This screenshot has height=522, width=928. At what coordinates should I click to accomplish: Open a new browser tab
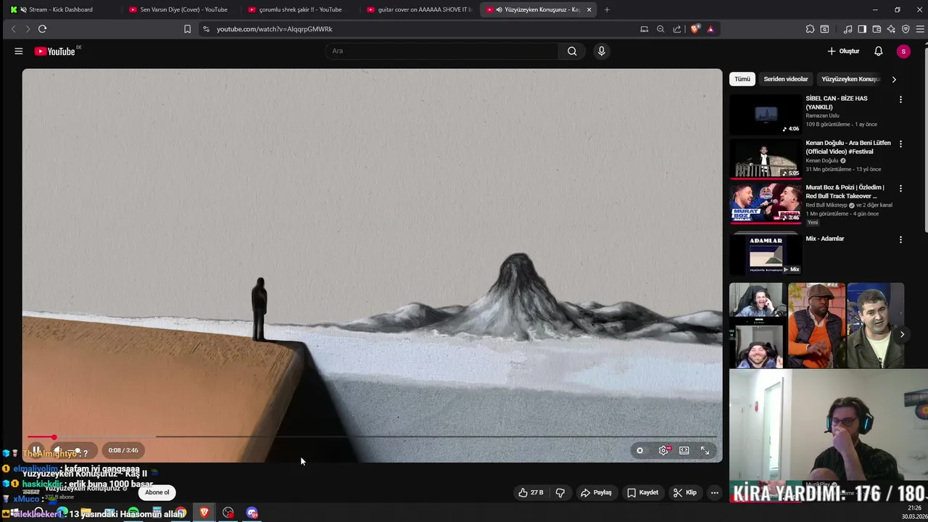607,9
